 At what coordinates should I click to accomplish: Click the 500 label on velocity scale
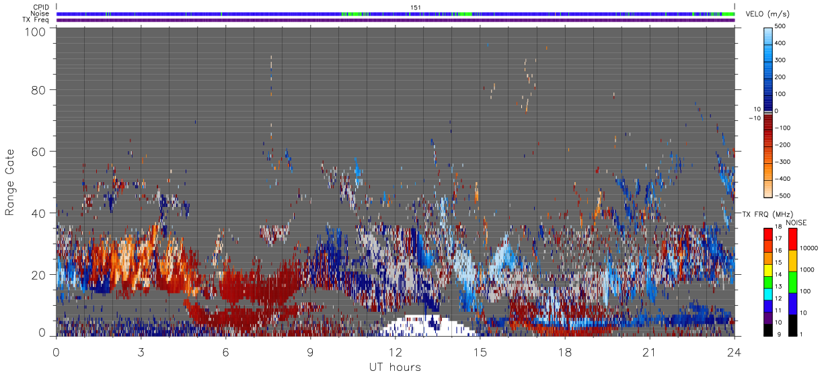781,26
